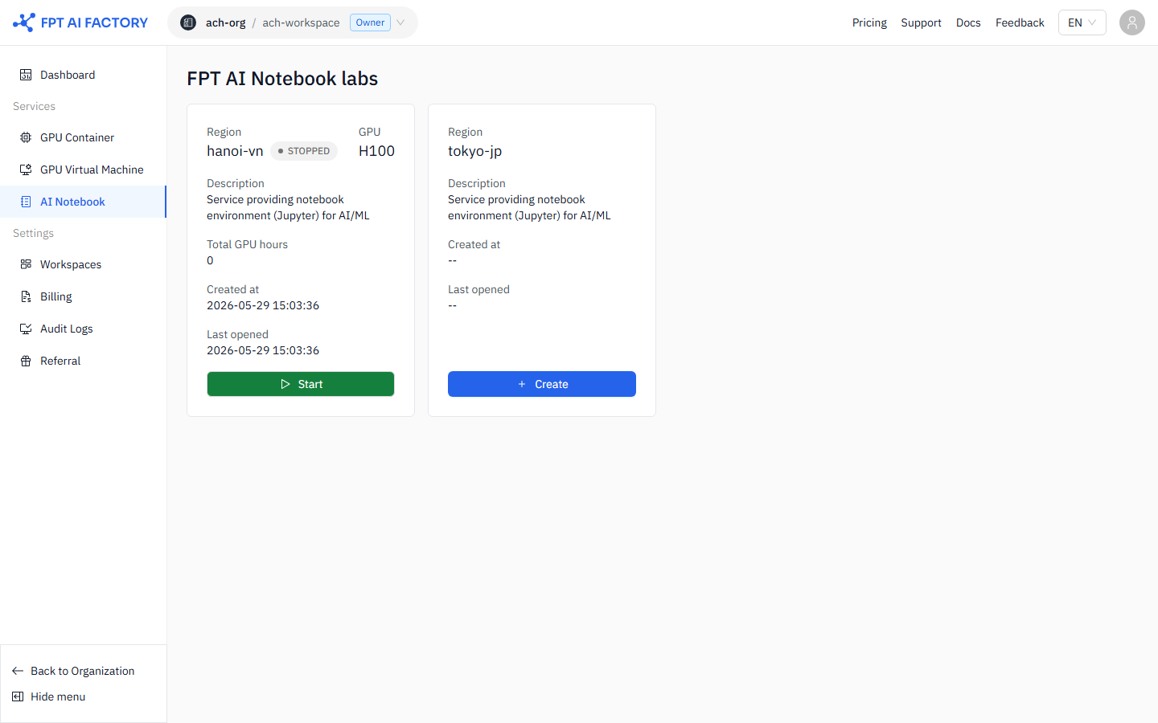1158x723 pixels.
Task: Open the Pricing link
Action: (869, 22)
